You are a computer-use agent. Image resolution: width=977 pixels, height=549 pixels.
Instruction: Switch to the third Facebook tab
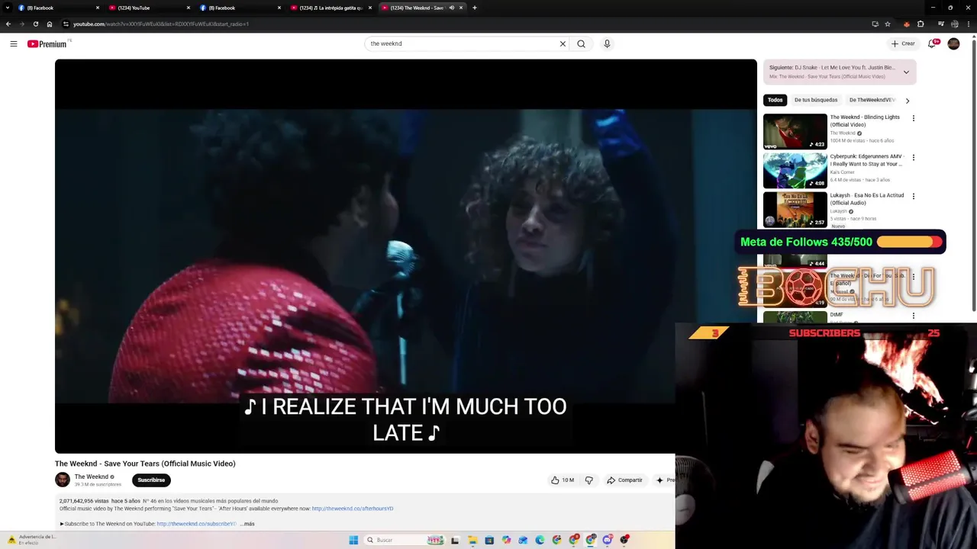240,8
